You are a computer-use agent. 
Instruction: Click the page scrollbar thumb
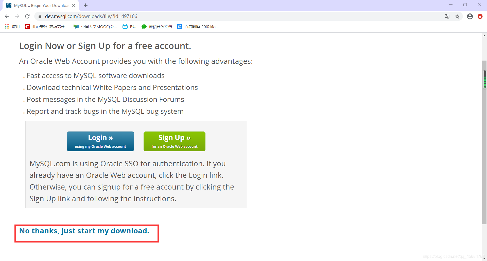click(484, 142)
